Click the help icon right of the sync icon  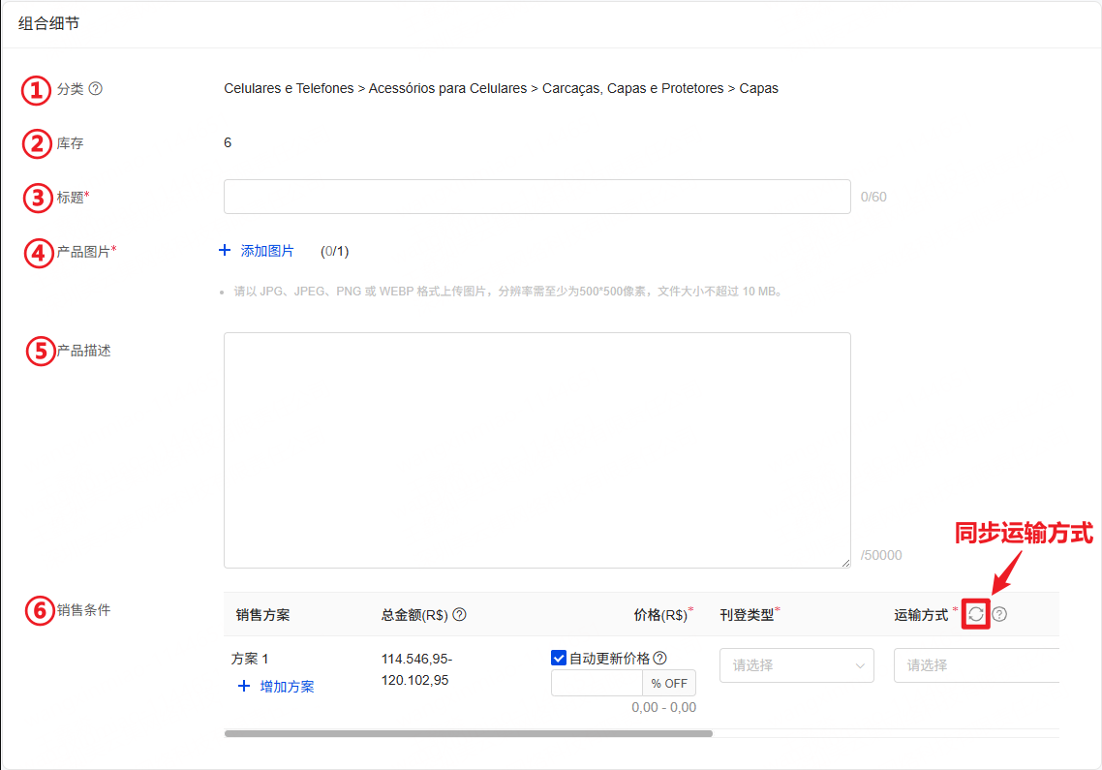(1000, 614)
